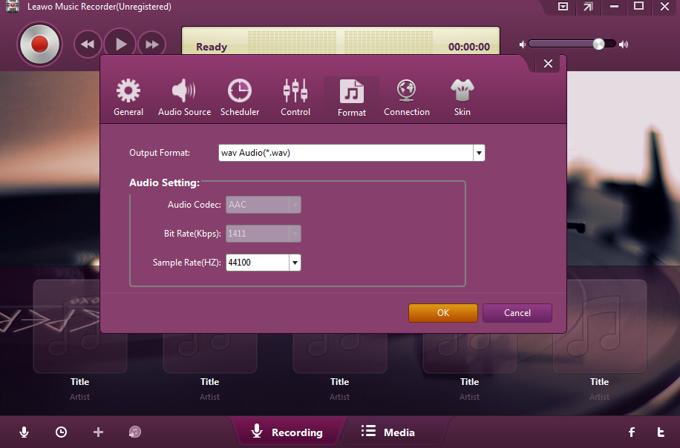Start recording with the red record button
Image resolution: width=680 pixels, height=448 pixels.
(39, 45)
